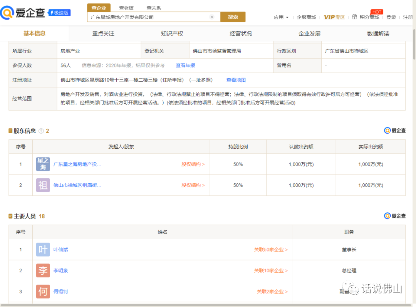Open the 何锡钊 person link

pos(60,292)
